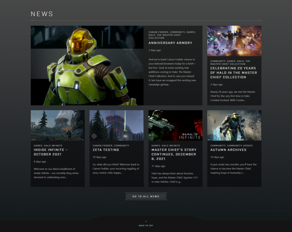292x232 pixels.
Task: Click the up arrow above Back To Top
Action: click(x=146, y=221)
